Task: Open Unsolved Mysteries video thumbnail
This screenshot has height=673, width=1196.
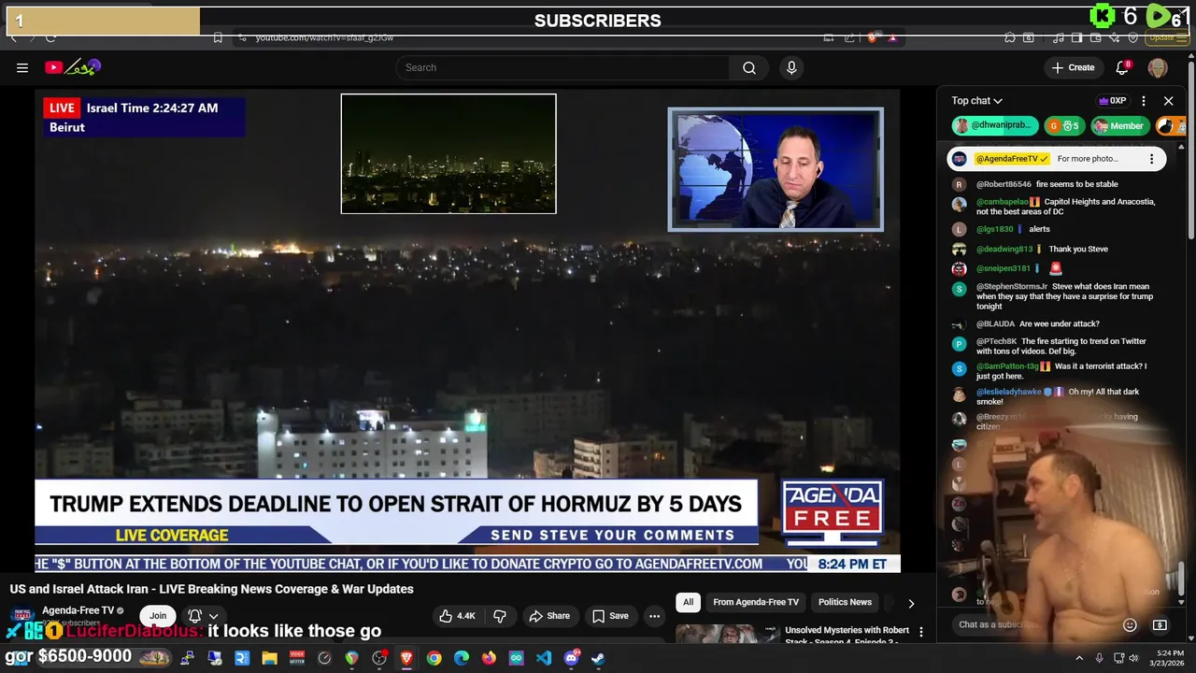Action: (727, 635)
